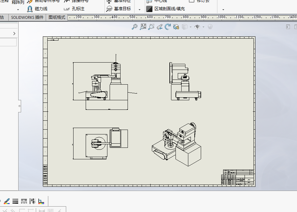Select the right side drawing view
The image size is (297, 212).
(x=185, y=81)
